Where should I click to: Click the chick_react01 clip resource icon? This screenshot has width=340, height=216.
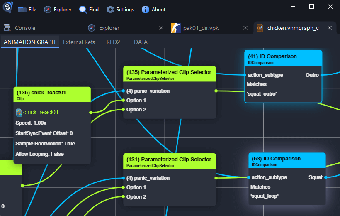tap(19, 112)
